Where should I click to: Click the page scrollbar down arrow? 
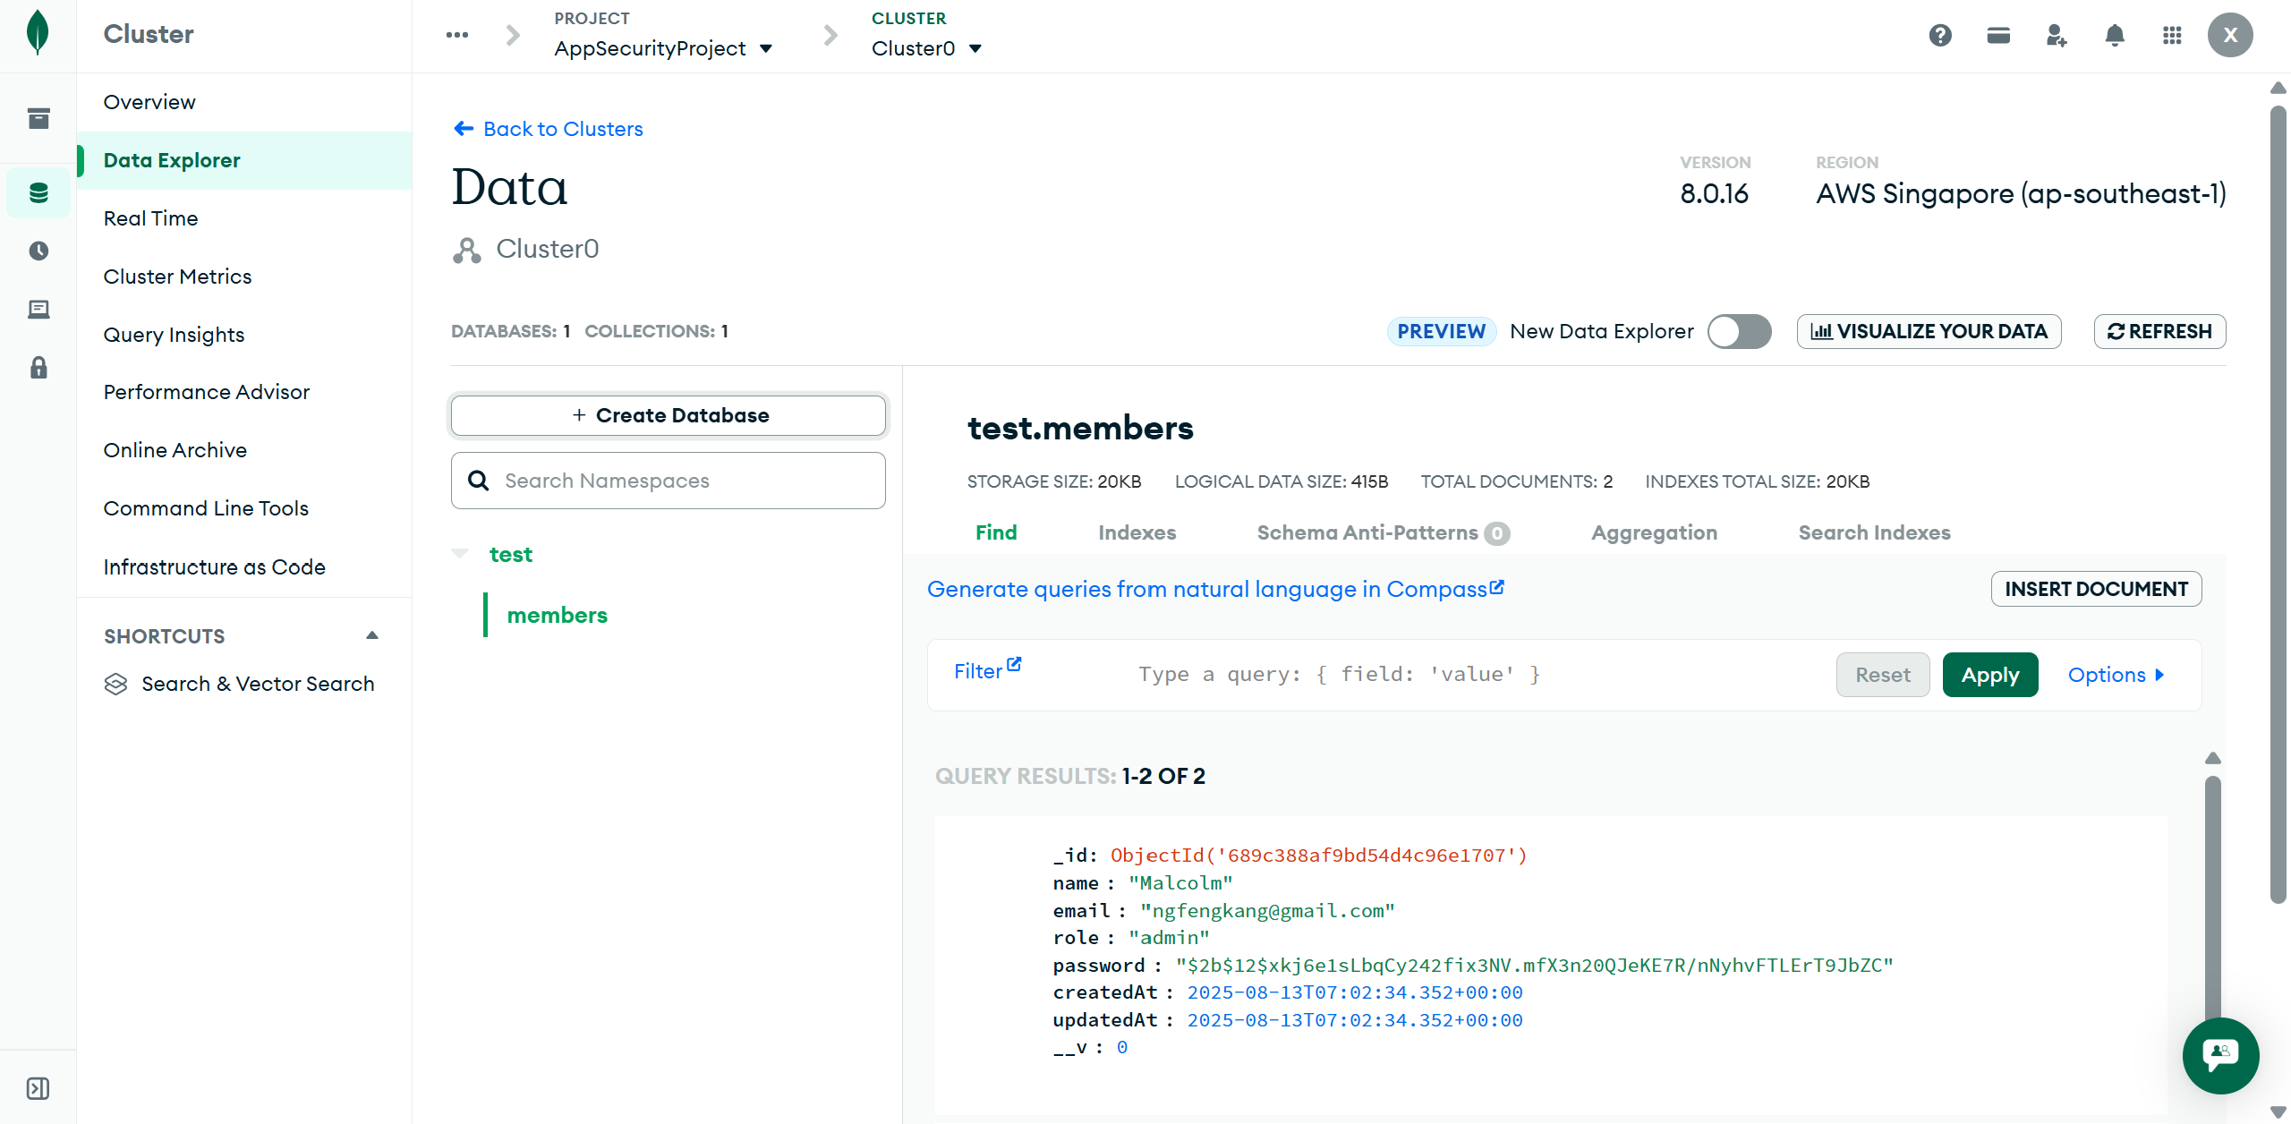coord(2278,1112)
